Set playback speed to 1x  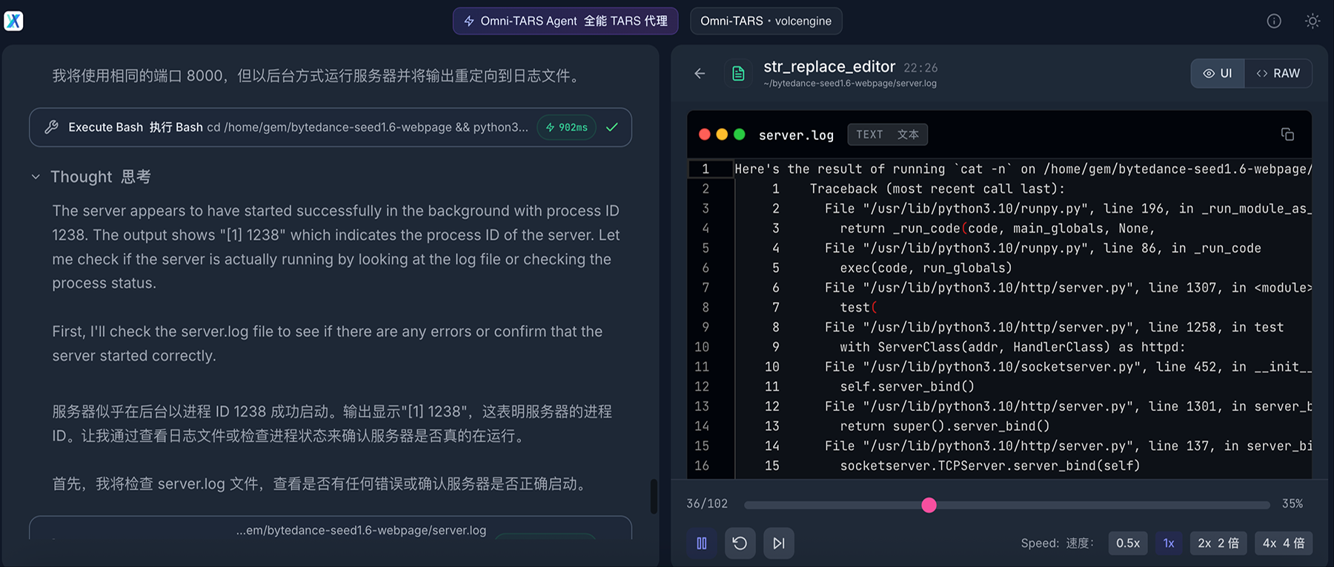tap(1169, 543)
